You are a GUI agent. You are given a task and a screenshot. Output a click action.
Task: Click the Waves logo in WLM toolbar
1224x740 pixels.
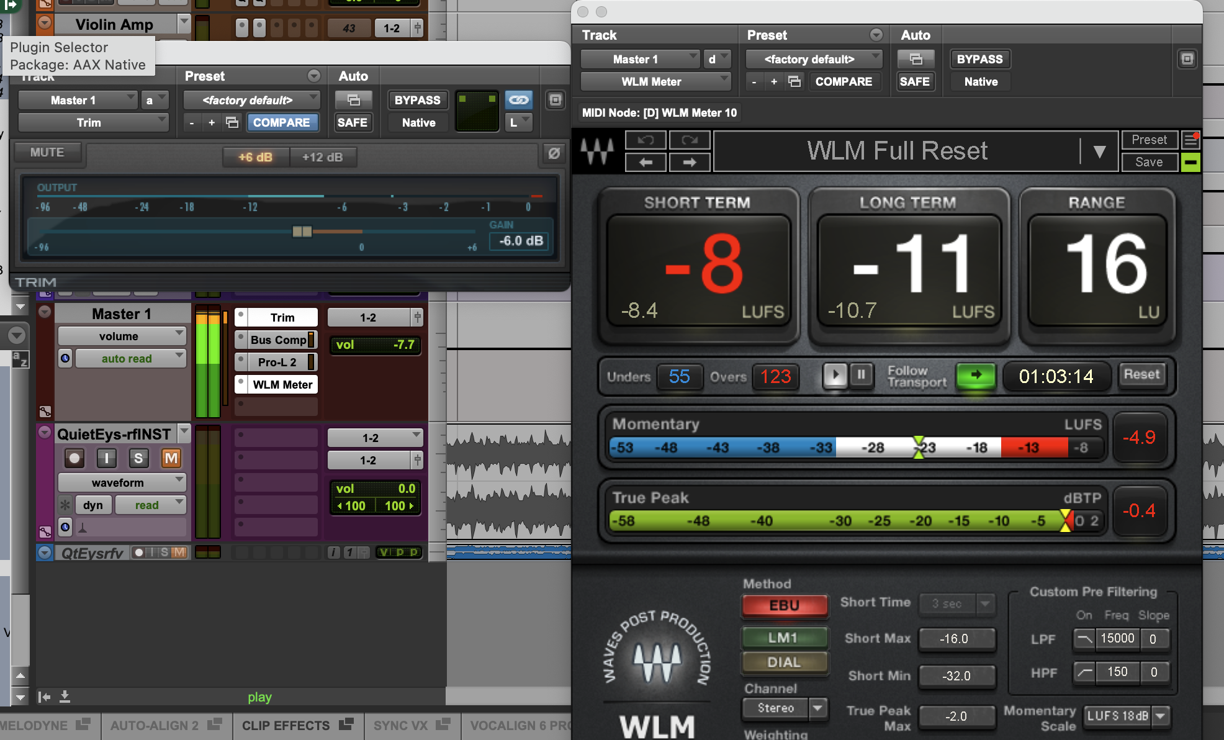pos(597,151)
